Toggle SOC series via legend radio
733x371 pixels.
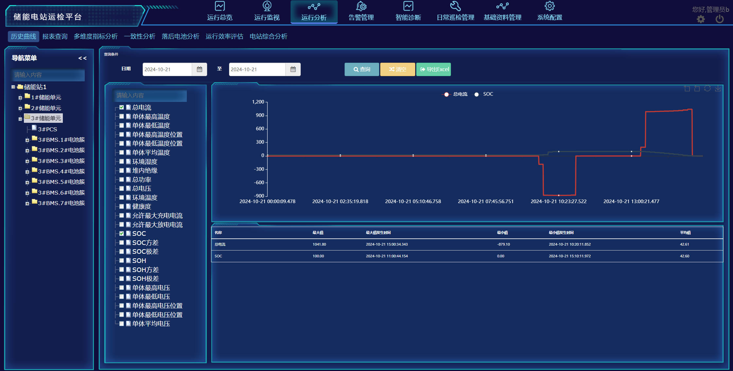tap(476, 94)
